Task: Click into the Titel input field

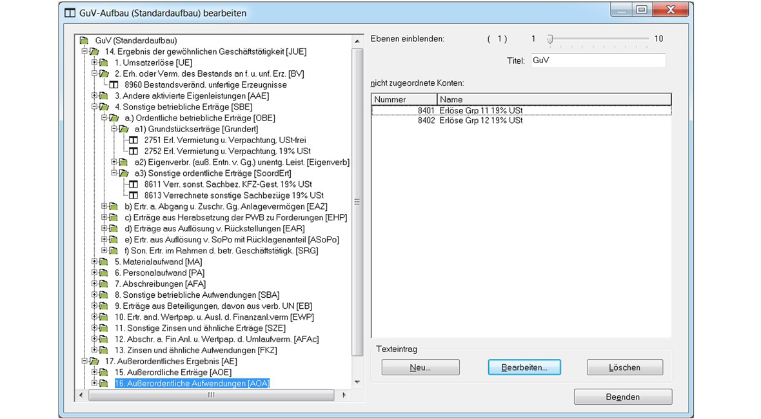Action: pos(597,61)
